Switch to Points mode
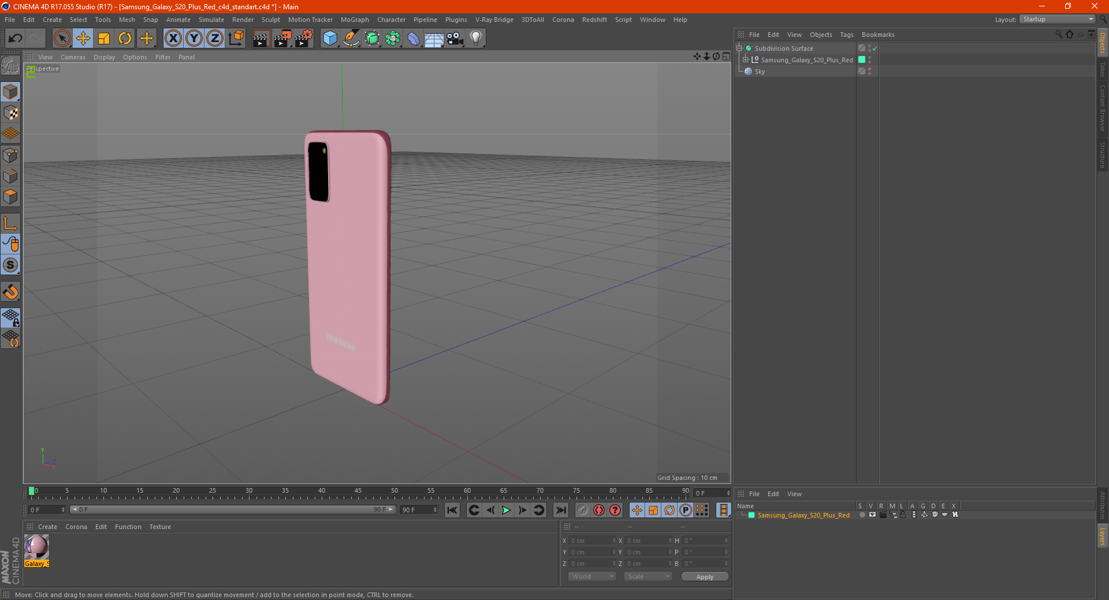Viewport: 1109px width, 600px height. click(x=10, y=155)
